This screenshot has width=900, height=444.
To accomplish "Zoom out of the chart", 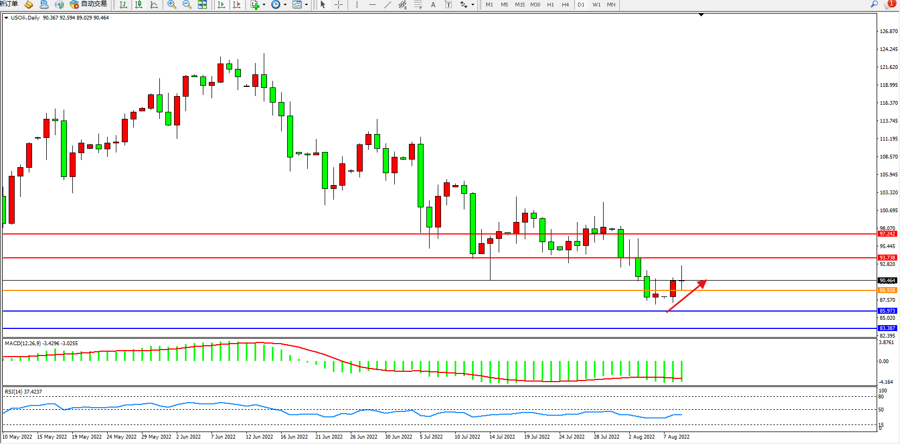I will point(187,4).
